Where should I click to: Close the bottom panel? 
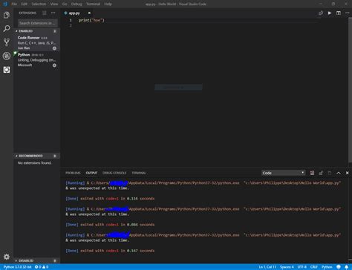click(348, 173)
